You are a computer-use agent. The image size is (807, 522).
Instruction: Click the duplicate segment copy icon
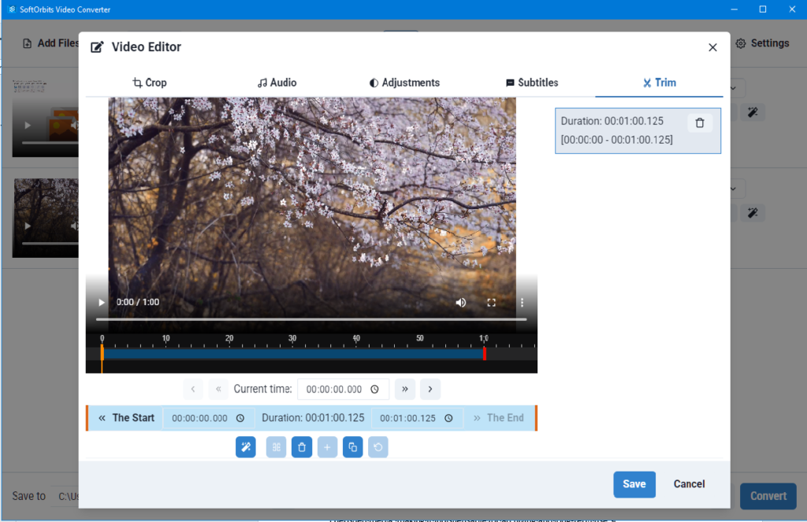(x=352, y=448)
